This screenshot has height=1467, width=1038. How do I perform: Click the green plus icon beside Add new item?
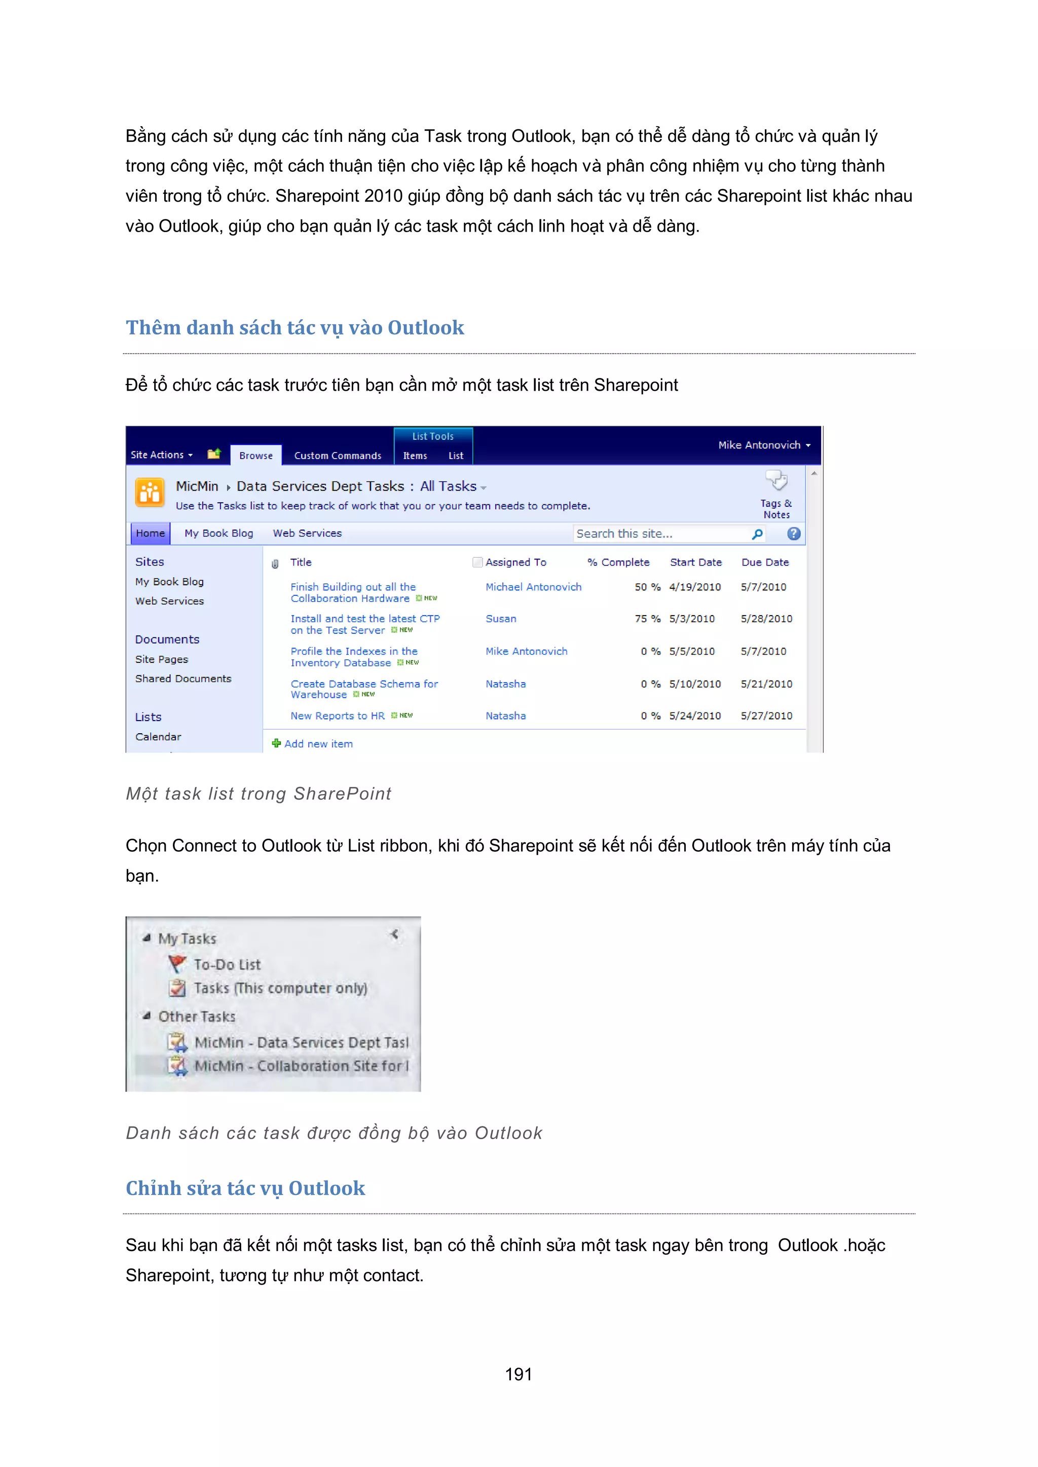[276, 743]
